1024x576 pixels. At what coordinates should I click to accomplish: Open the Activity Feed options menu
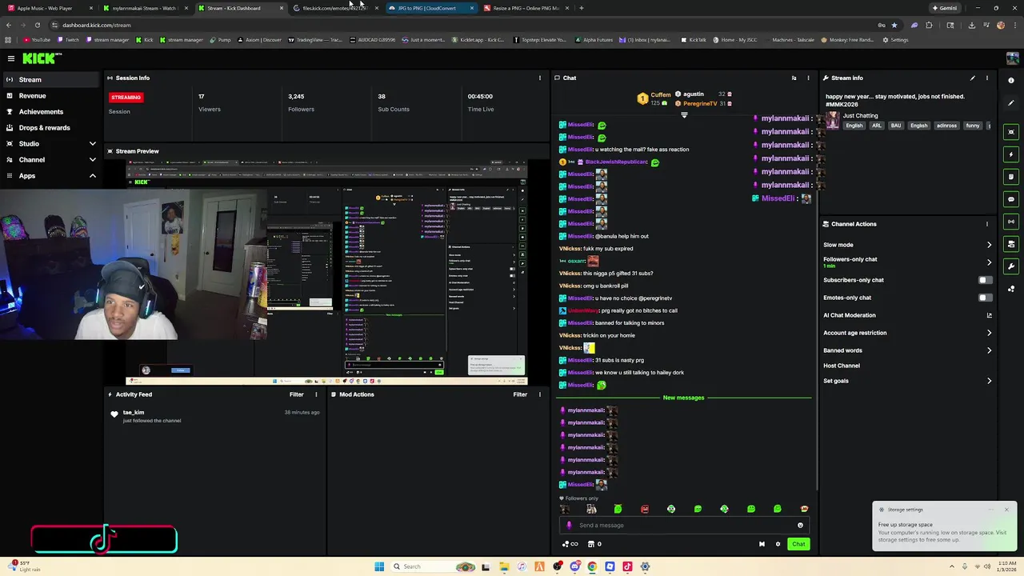[x=316, y=394]
